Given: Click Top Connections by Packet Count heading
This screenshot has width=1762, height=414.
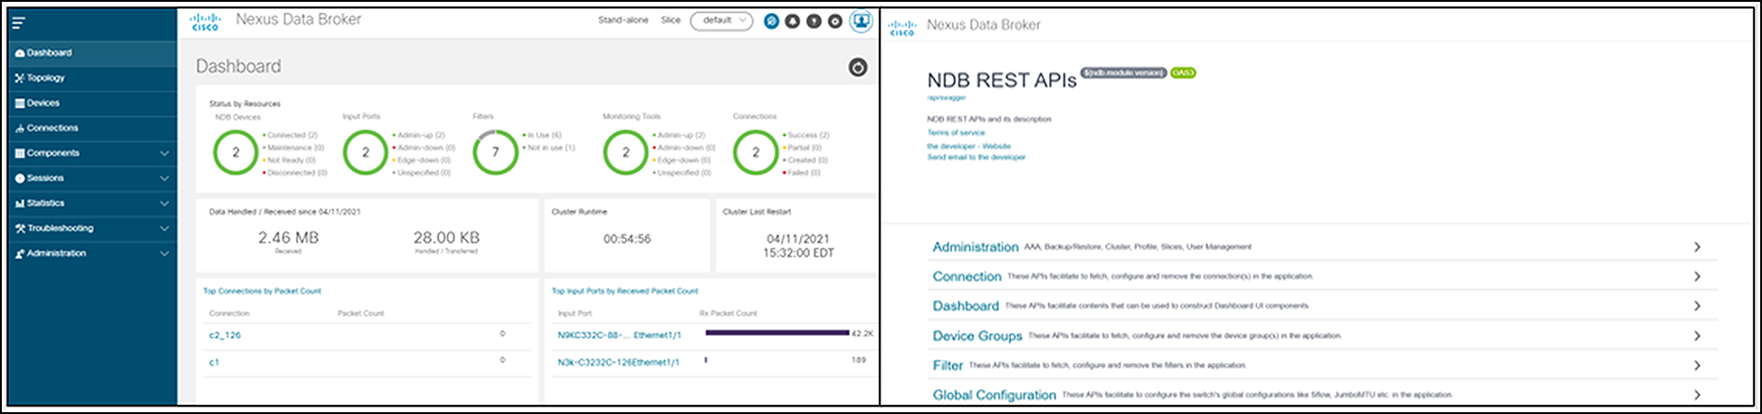Looking at the screenshot, I should pyautogui.click(x=262, y=291).
